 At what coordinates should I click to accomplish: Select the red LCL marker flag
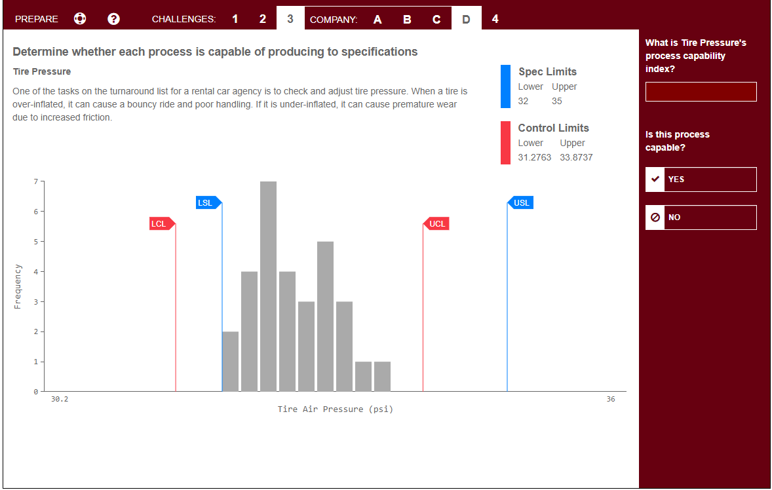pos(162,224)
